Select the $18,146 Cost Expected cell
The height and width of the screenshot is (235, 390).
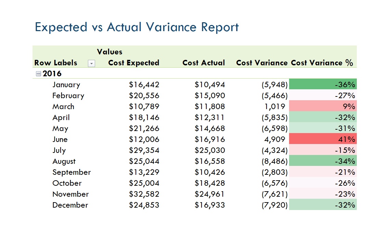(x=144, y=117)
